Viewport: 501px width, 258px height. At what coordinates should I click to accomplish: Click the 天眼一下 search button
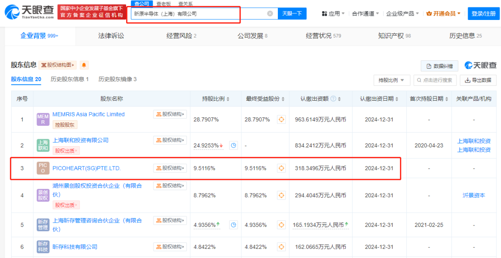[292, 13]
